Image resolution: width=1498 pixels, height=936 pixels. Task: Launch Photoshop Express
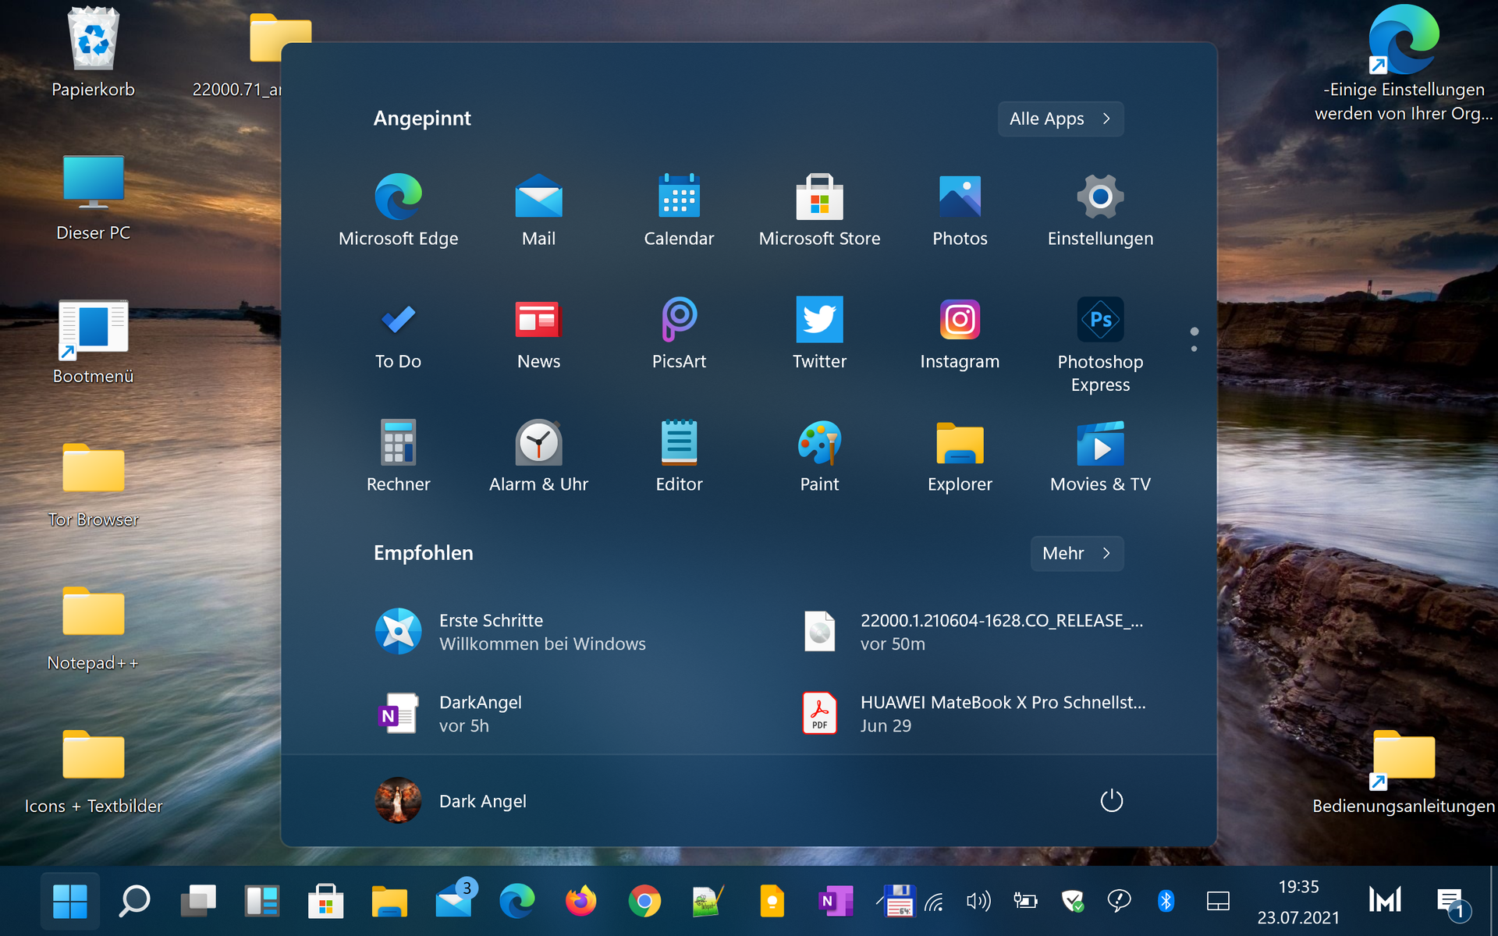click(x=1100, y=345)
